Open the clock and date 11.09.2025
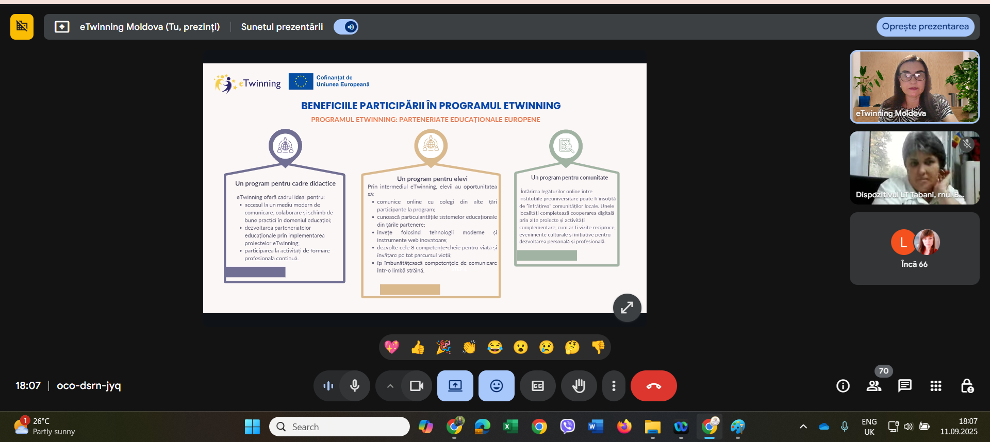The image size is (990, 442). (x=959, y=427)
